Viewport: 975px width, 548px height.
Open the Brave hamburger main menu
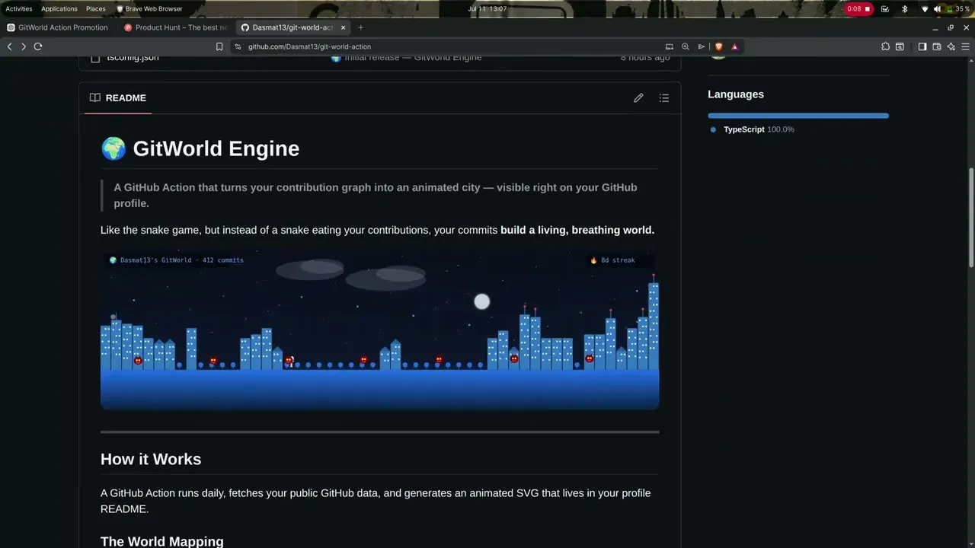tap(966, 46)
